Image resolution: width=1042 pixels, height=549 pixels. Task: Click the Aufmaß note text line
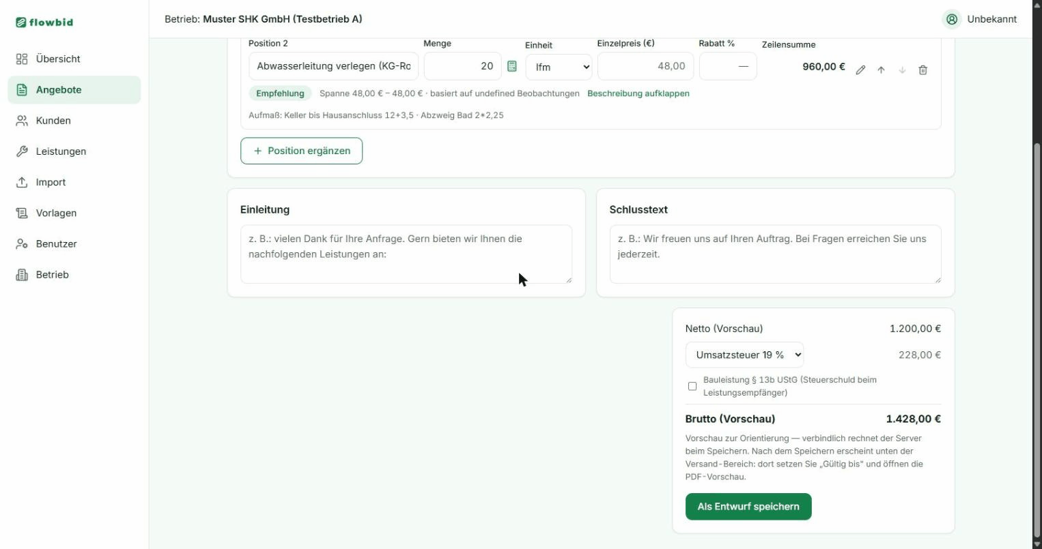coord(376,115)
